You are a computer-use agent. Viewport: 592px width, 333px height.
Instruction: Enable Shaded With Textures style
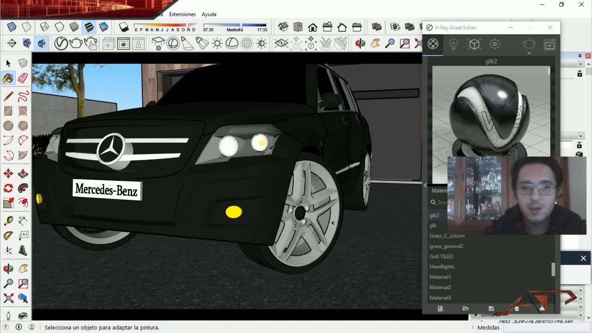tap(89, 27)
